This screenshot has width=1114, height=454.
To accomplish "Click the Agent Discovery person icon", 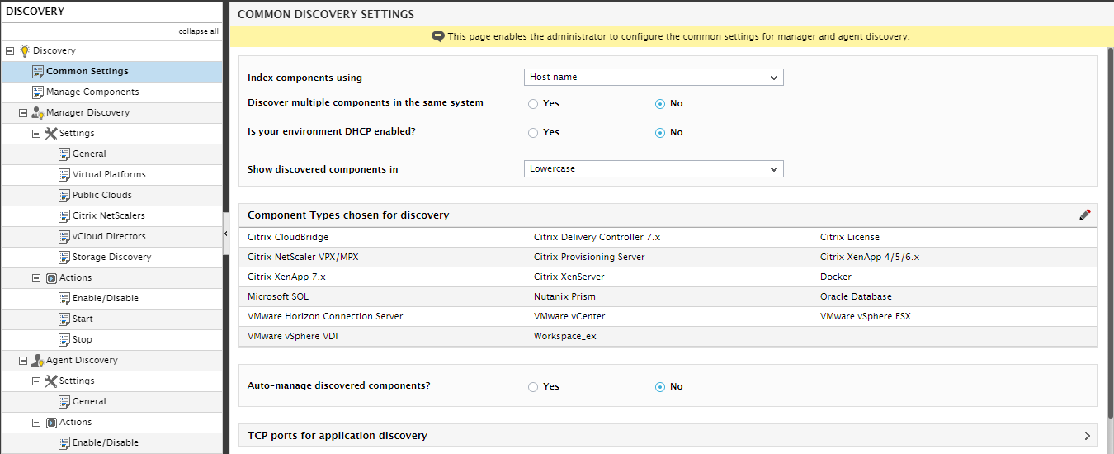I will point(38,360).
